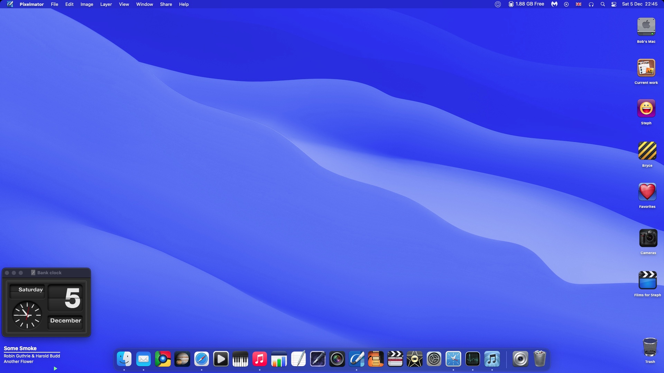
Task: Open Finder from the Dock
Action: [124, 359]
